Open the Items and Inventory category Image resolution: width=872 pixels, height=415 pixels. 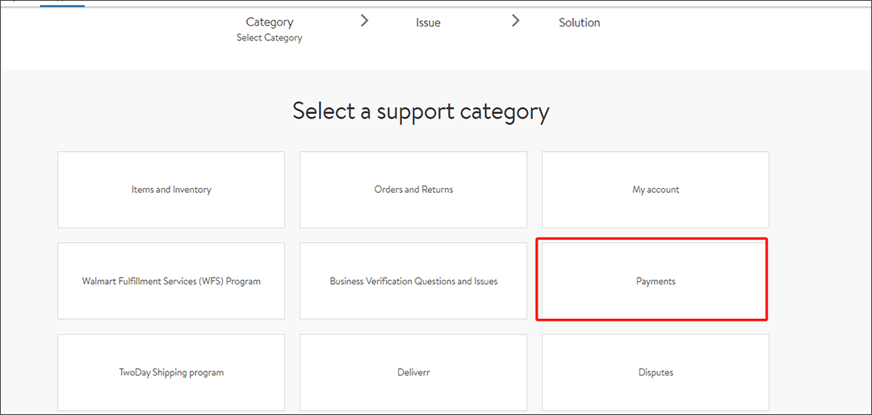pyautogui.click(x=171, y=190)
